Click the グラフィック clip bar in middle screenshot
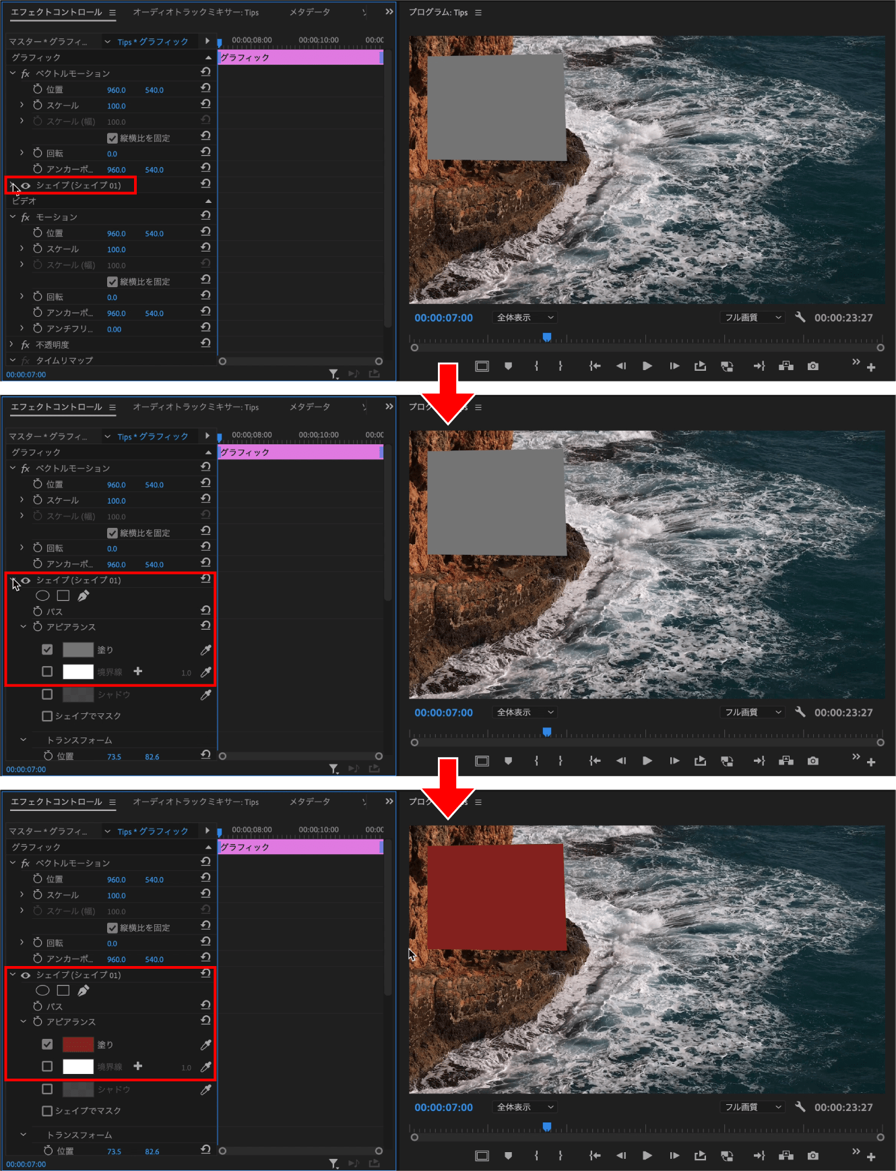 pyautogui.click(x=300, y=452)
